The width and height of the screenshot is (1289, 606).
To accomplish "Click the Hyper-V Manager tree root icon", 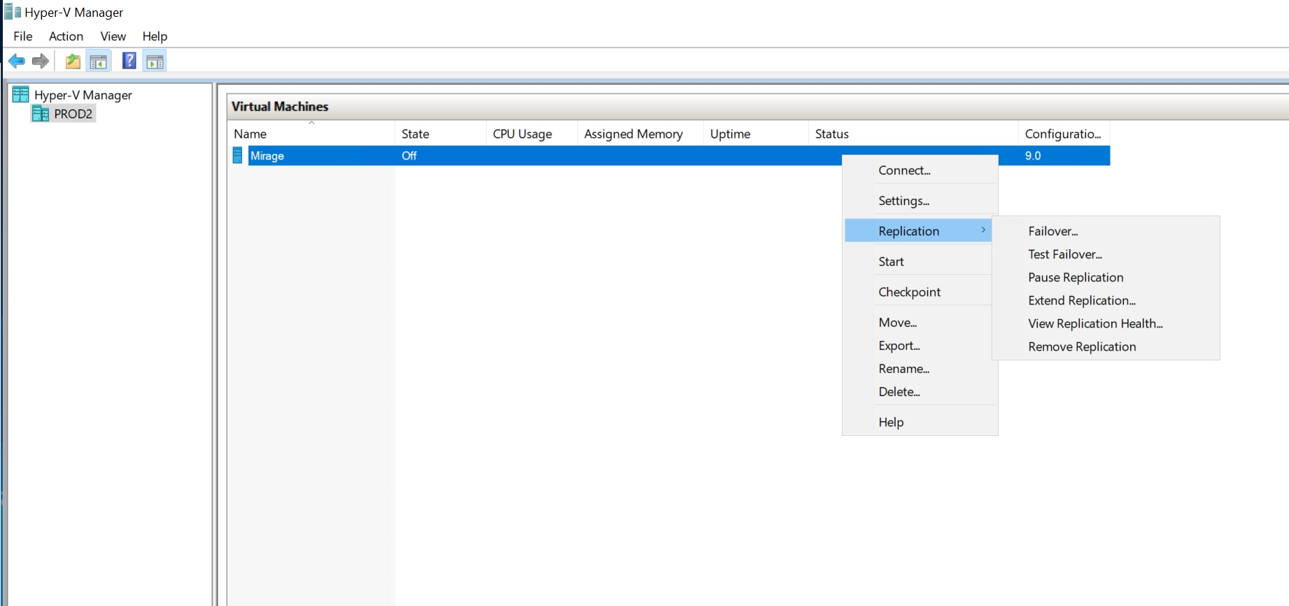I will (x=21, y=94).
